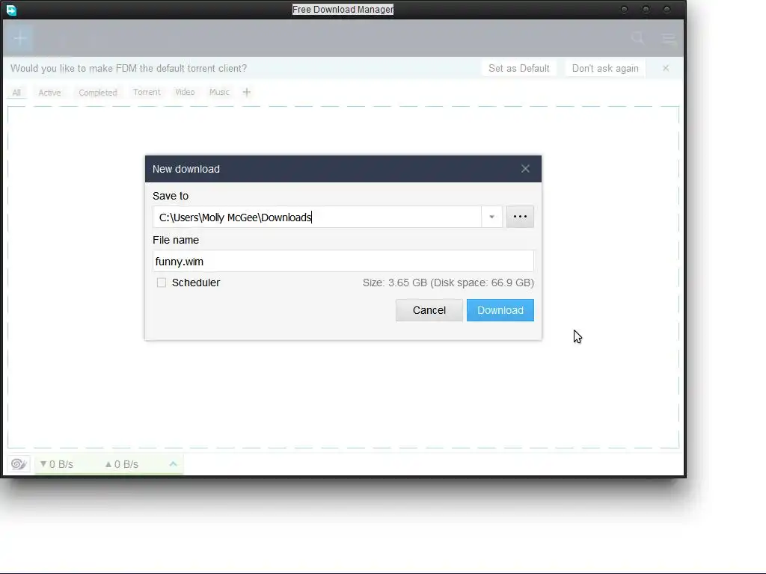766x574 pixels.
Task: Switch to the Music tab
Action: point(219,92)
